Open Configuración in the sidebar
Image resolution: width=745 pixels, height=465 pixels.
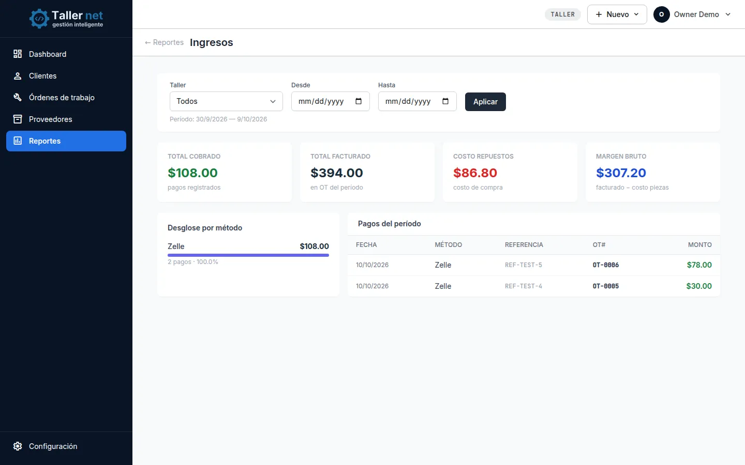click(x=66, y=446)
